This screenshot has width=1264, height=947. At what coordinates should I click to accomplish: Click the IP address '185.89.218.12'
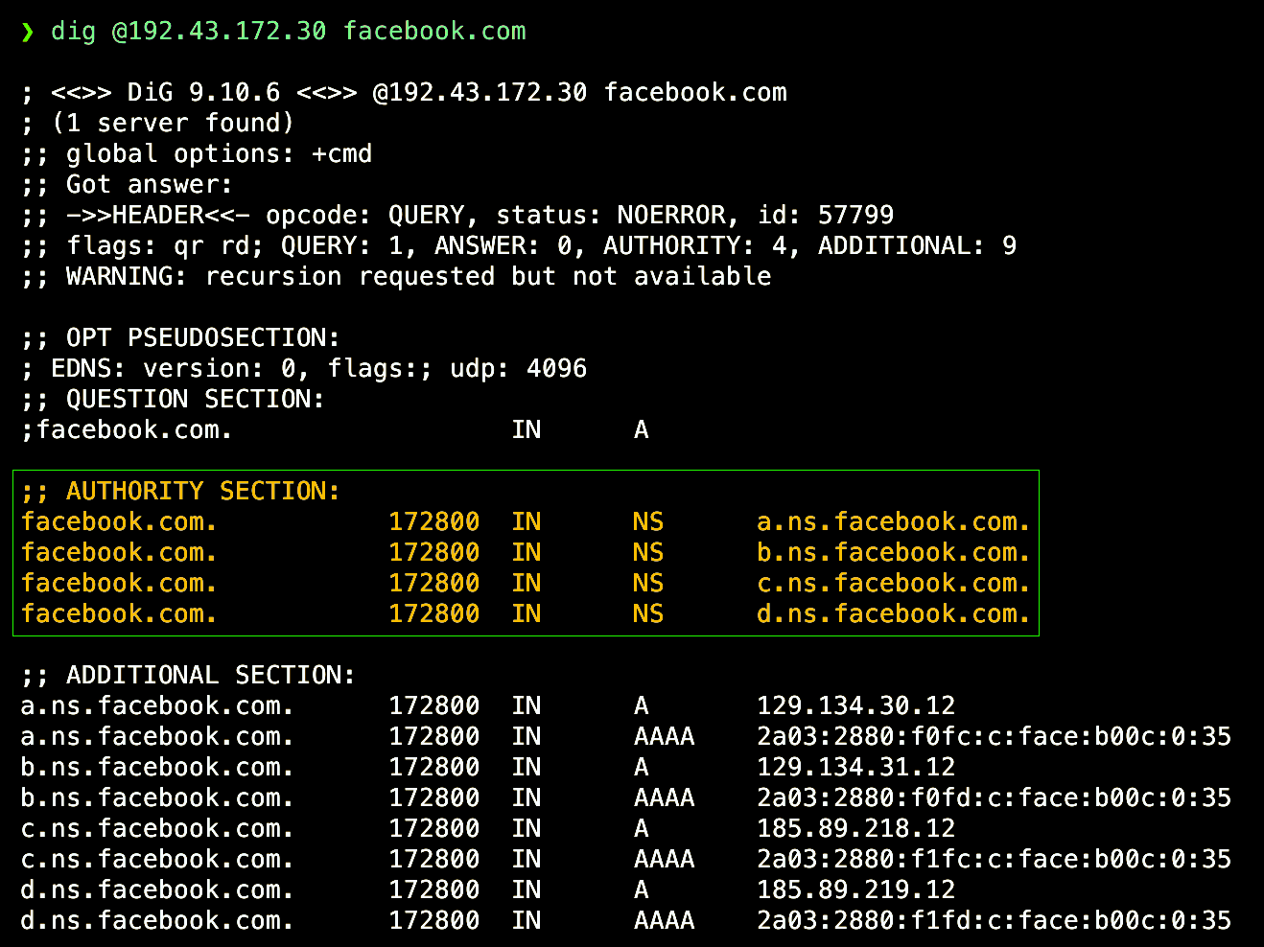pos(856,829)
